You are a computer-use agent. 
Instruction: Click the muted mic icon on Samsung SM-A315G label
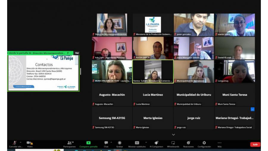(93, 127)
